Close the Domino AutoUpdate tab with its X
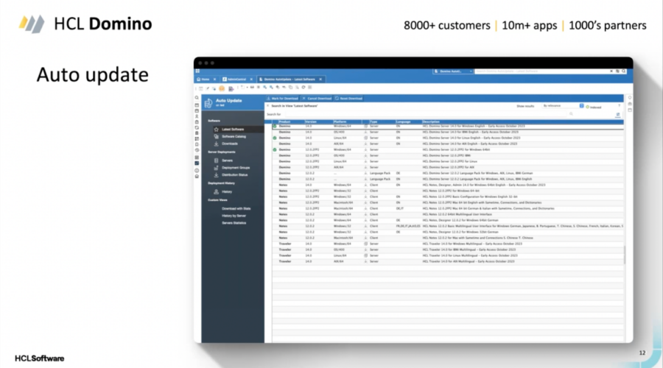The image size is (663, 368). (320, 79)
